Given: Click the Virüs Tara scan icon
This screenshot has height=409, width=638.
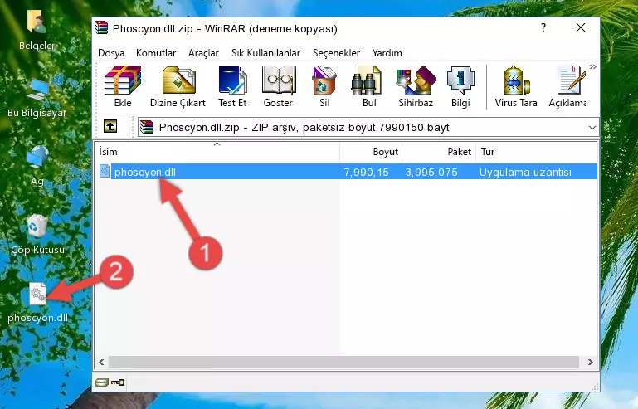Looking at the screenshot, I should coord(516,86).
